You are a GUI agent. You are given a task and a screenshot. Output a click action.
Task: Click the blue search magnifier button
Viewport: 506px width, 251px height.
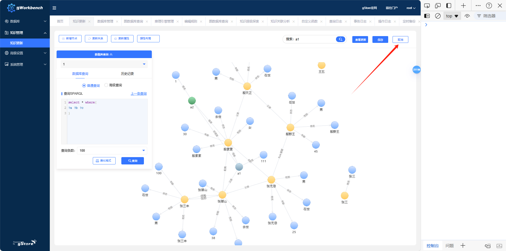(x=340, y=39)
